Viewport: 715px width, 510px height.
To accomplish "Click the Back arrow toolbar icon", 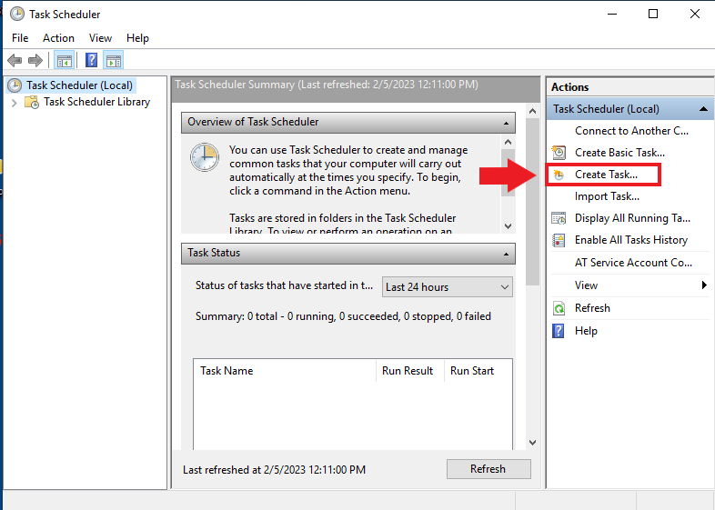I will (15, 61).
